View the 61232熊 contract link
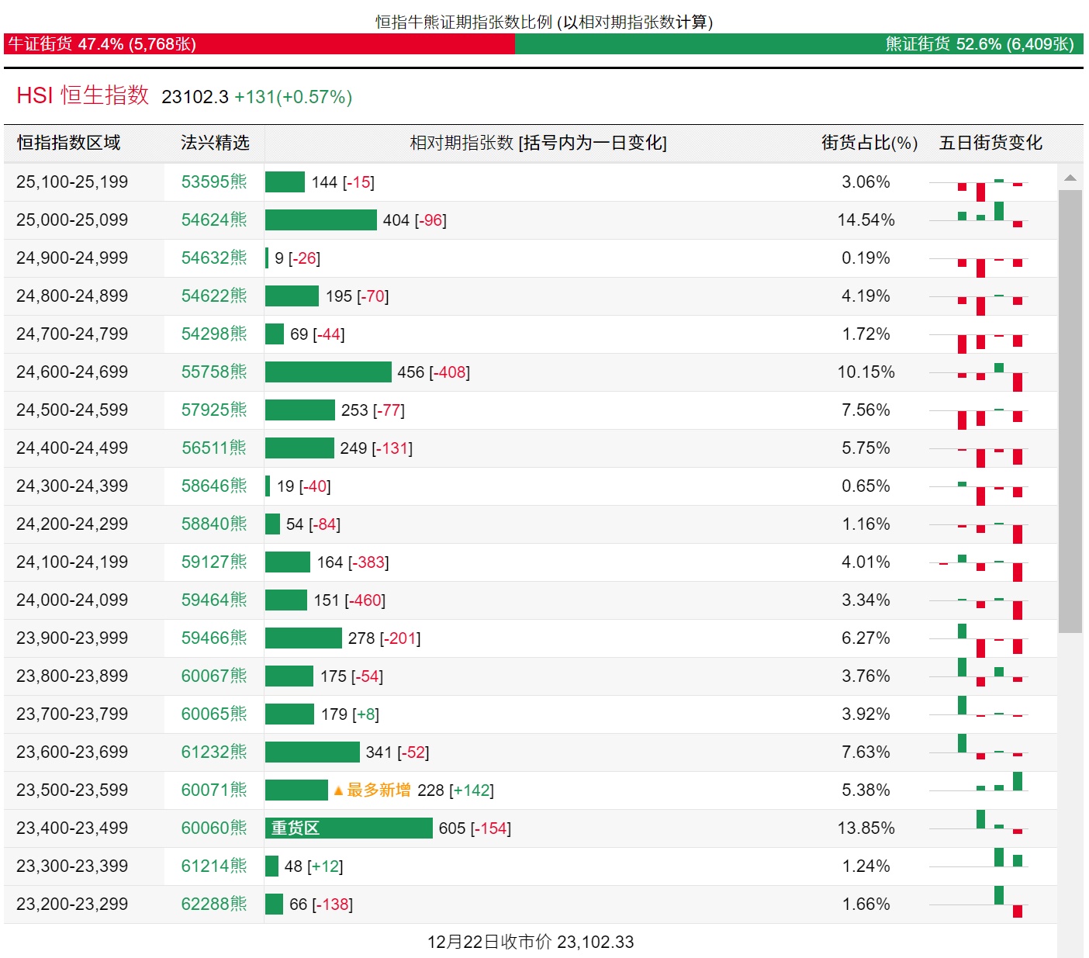The image size is (1089, 958). (x=214, y=752)
